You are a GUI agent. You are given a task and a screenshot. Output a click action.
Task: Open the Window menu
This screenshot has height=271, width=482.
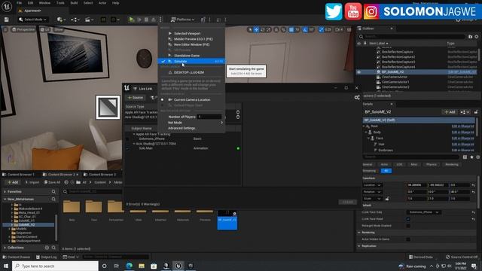click(x=44, y=3)
